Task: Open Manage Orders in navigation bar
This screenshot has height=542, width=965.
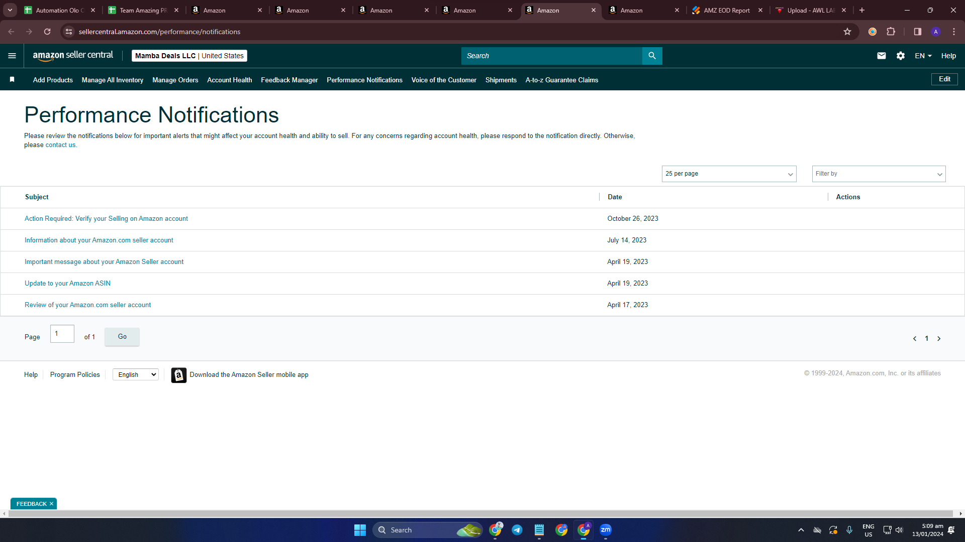Action: pos(175,80)
